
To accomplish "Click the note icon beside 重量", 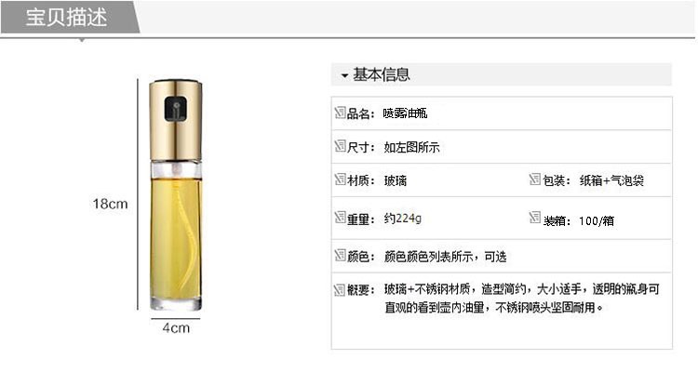I will coord(340,218).
